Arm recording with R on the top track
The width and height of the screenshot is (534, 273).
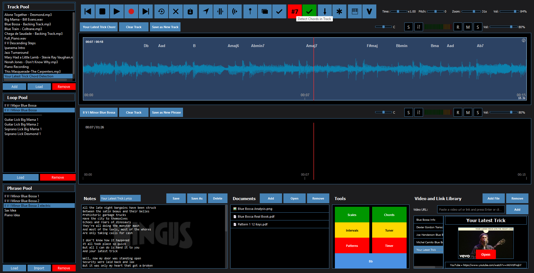458,27
